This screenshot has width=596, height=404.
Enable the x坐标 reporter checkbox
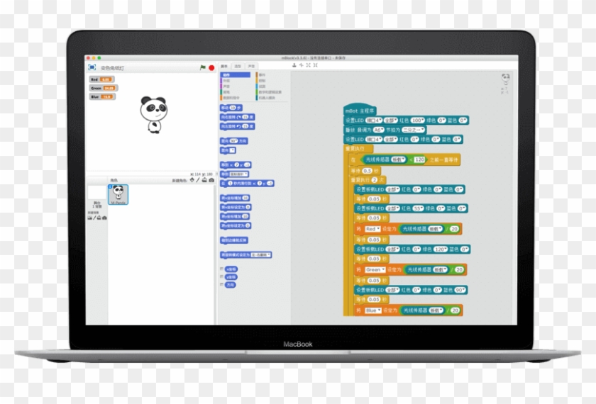click(x=222, y=269)
